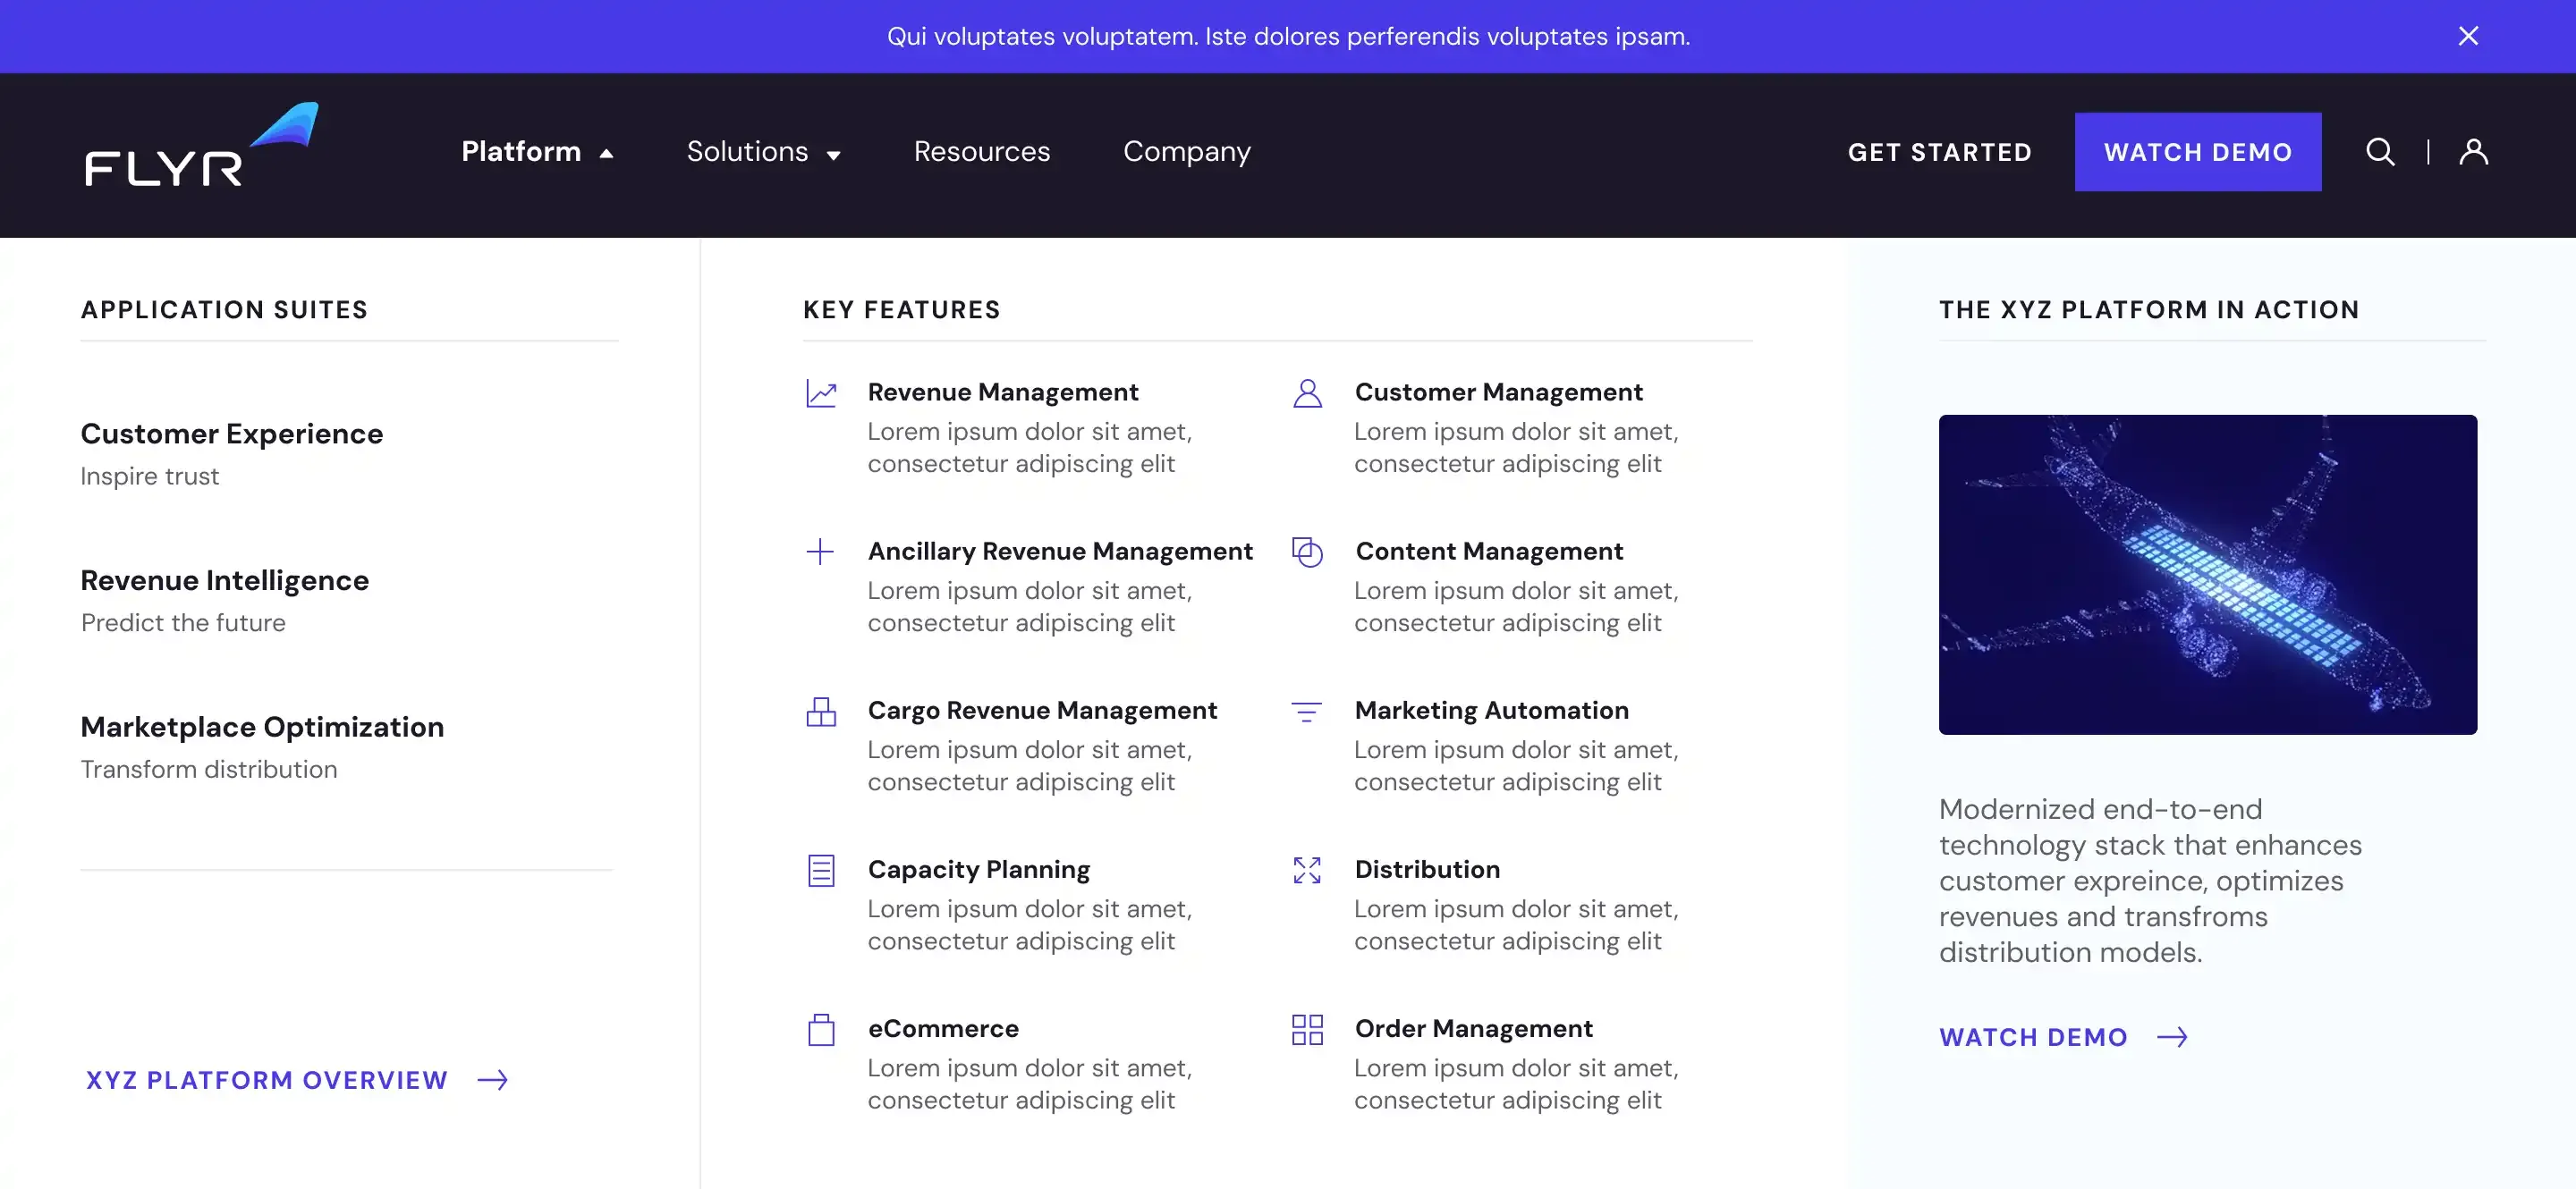Click the Cargo Revenue Management boxes icon
This screenshot has height=1189, width=2576.
821,712
